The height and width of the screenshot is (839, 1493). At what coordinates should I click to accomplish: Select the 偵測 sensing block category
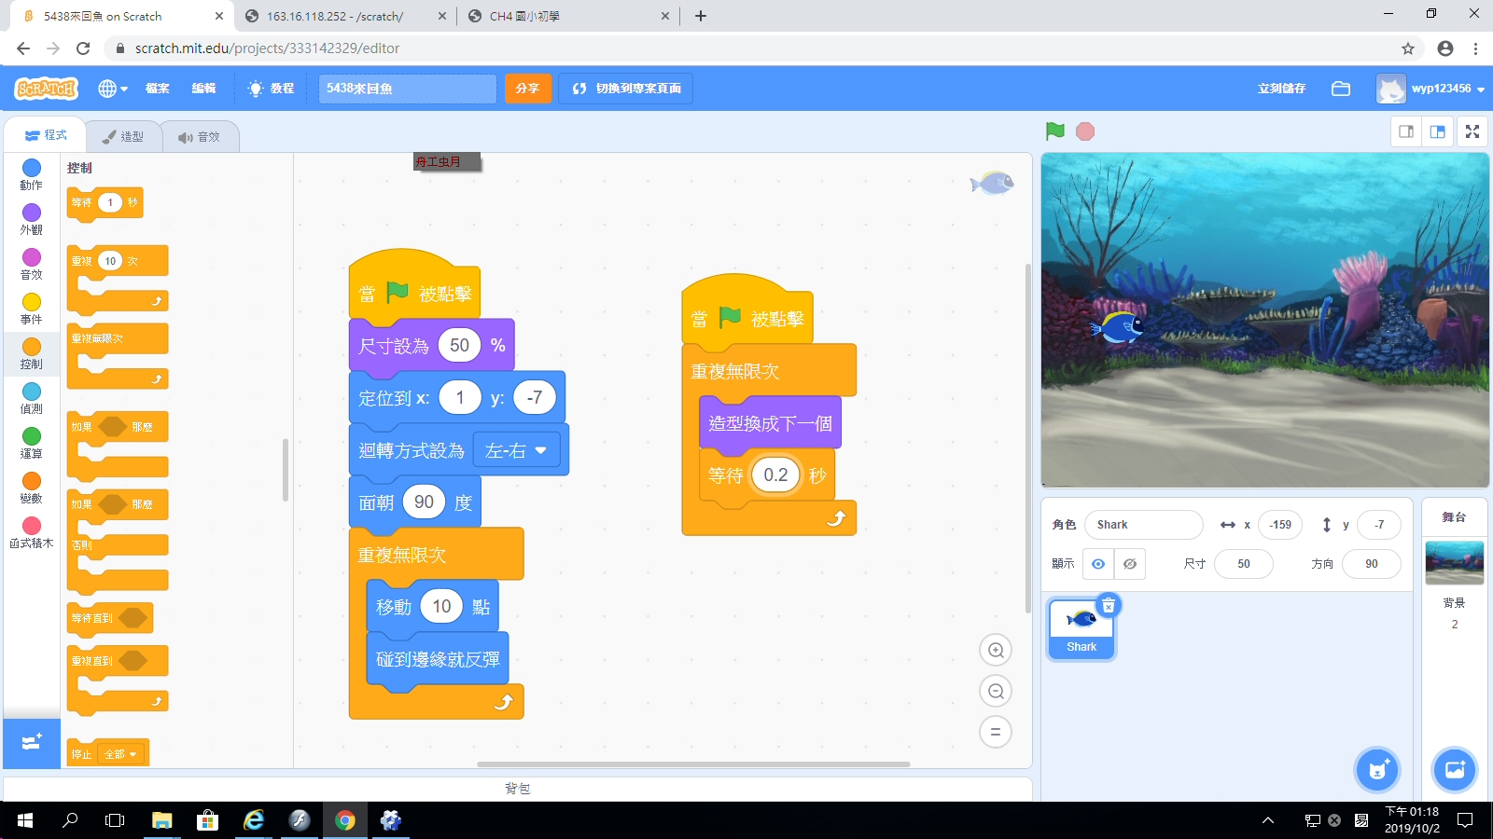click(32, 398)
